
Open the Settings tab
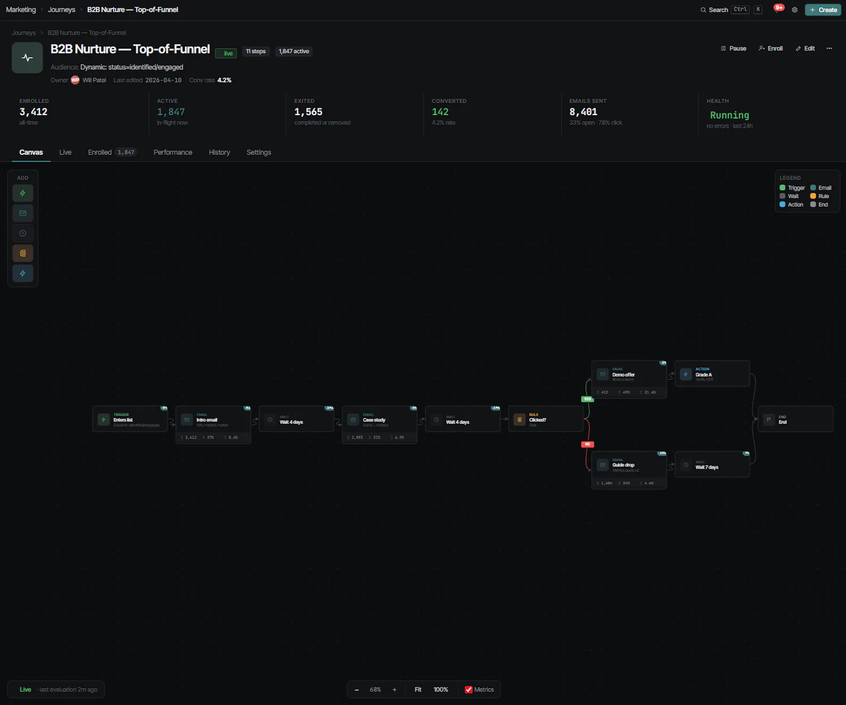point(259,152)
